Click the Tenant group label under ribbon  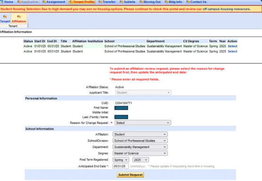[13, 26]
